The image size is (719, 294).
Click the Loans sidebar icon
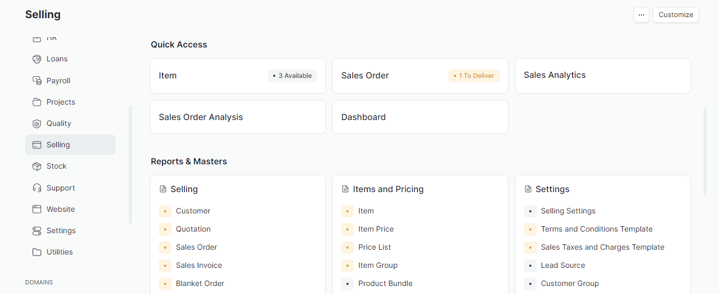pyautogui.click(x=37, y=59)
